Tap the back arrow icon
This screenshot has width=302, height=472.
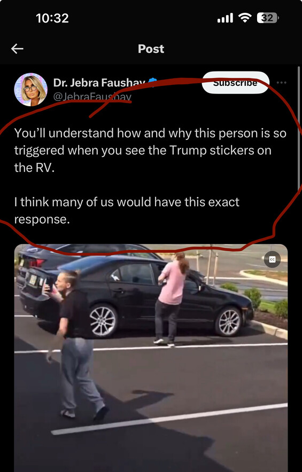coord(17,49)
